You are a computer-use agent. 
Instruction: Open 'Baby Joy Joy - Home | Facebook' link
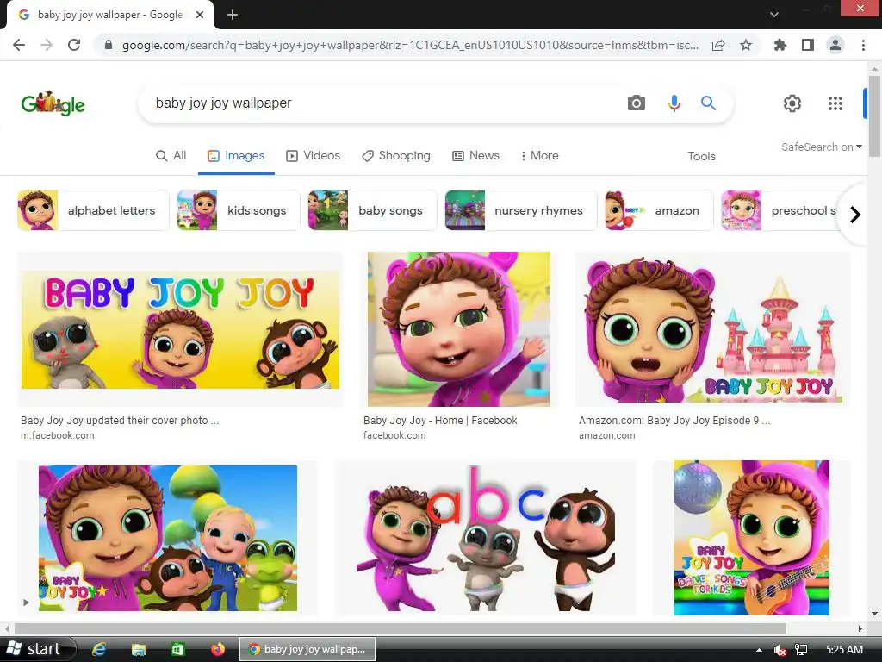tap(440, 421)
